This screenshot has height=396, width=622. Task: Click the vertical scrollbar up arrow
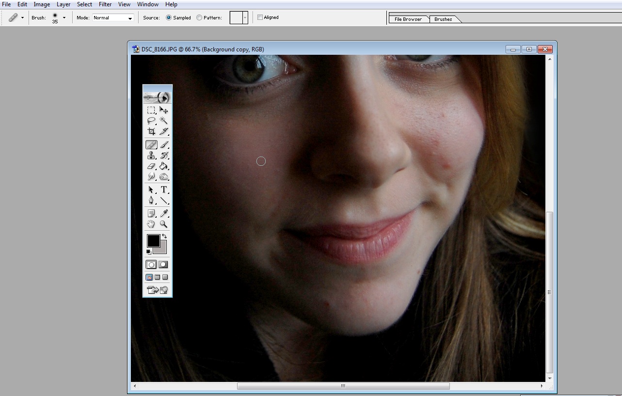coord(549,59)
